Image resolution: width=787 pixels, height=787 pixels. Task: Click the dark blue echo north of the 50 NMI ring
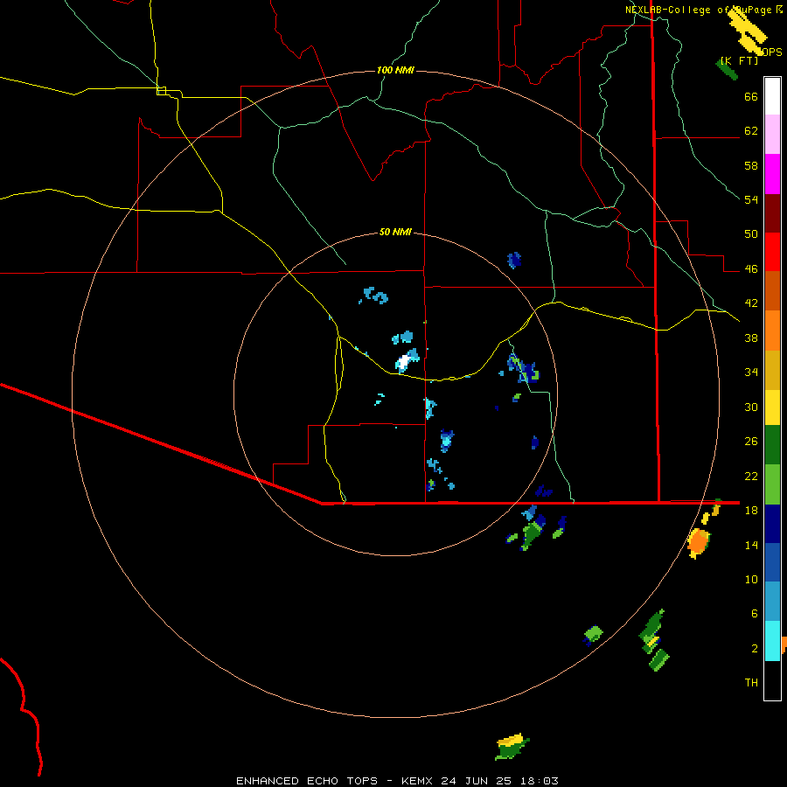[514, 260]
